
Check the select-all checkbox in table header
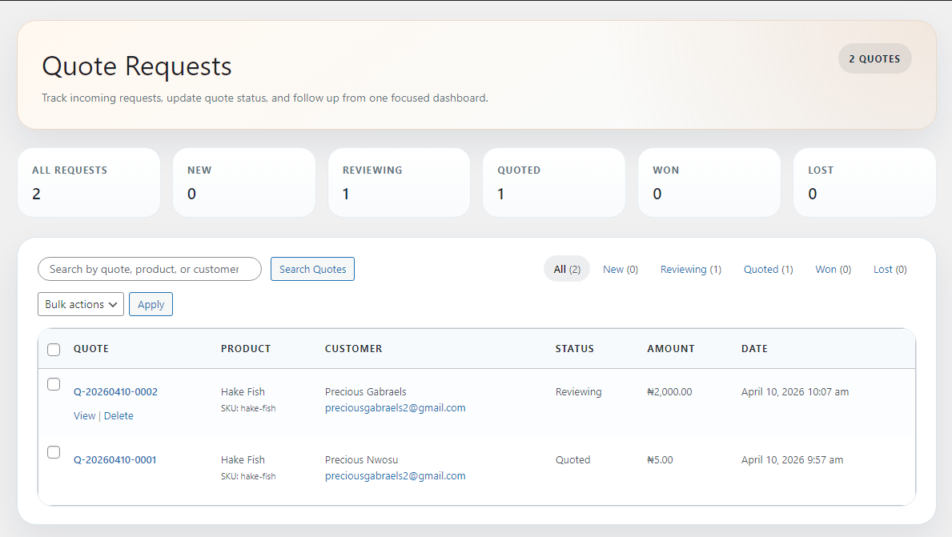(54, 350)
